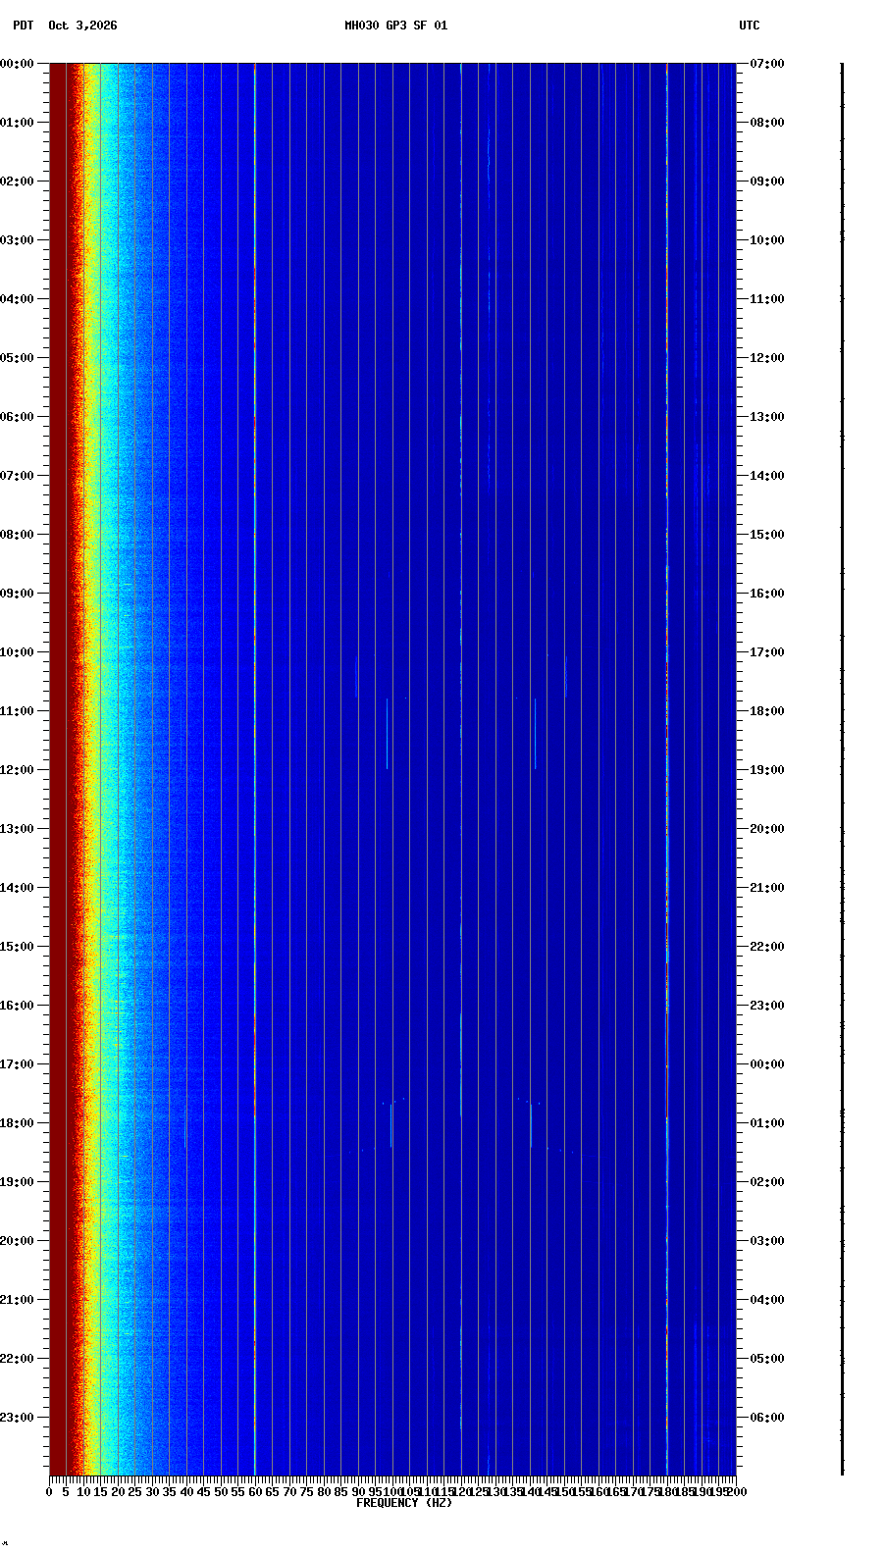This screenshot has height=1554, width=885.
Task: Click the 21:00 UTC time label
Action: click(x=767, y=888)
